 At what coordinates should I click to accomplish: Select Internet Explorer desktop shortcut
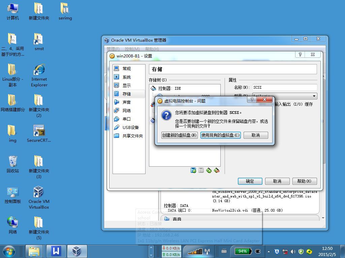tap(39, 76)
